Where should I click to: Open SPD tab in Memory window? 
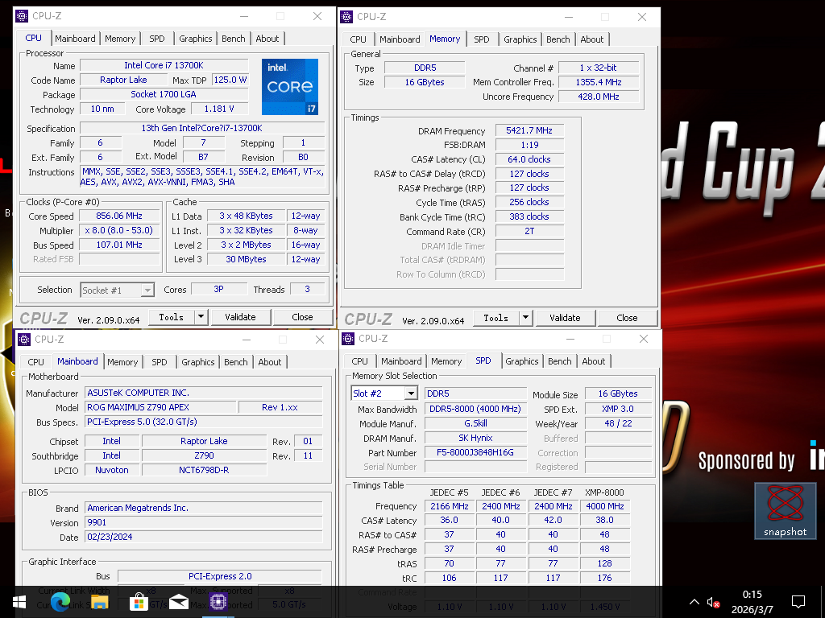(x=482, y=39)
